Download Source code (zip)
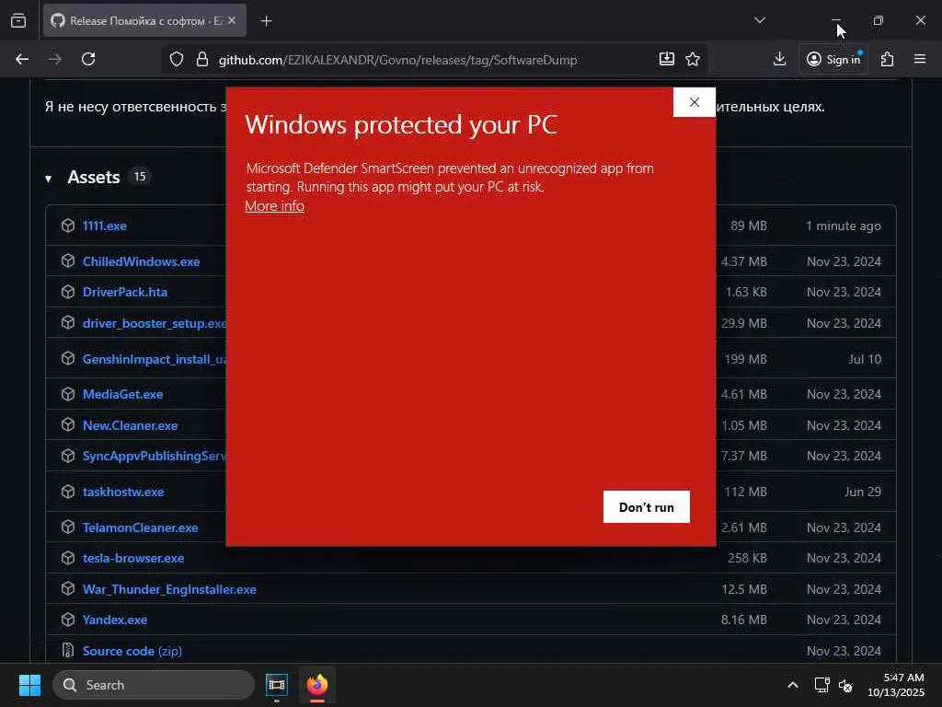 tap(132, 651)
